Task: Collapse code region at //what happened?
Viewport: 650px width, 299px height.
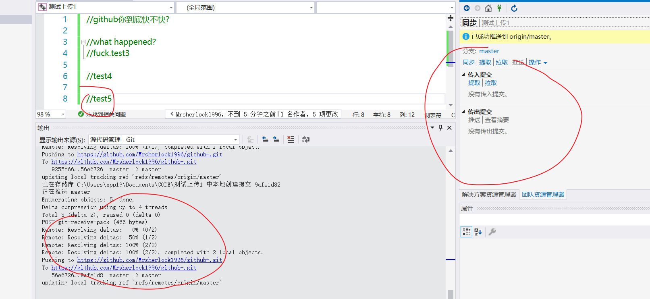Action: [83, 42]
